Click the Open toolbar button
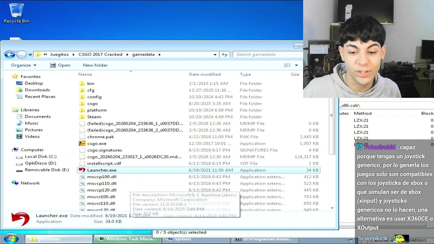Screen dimensions: 434x244 (60, 65)
